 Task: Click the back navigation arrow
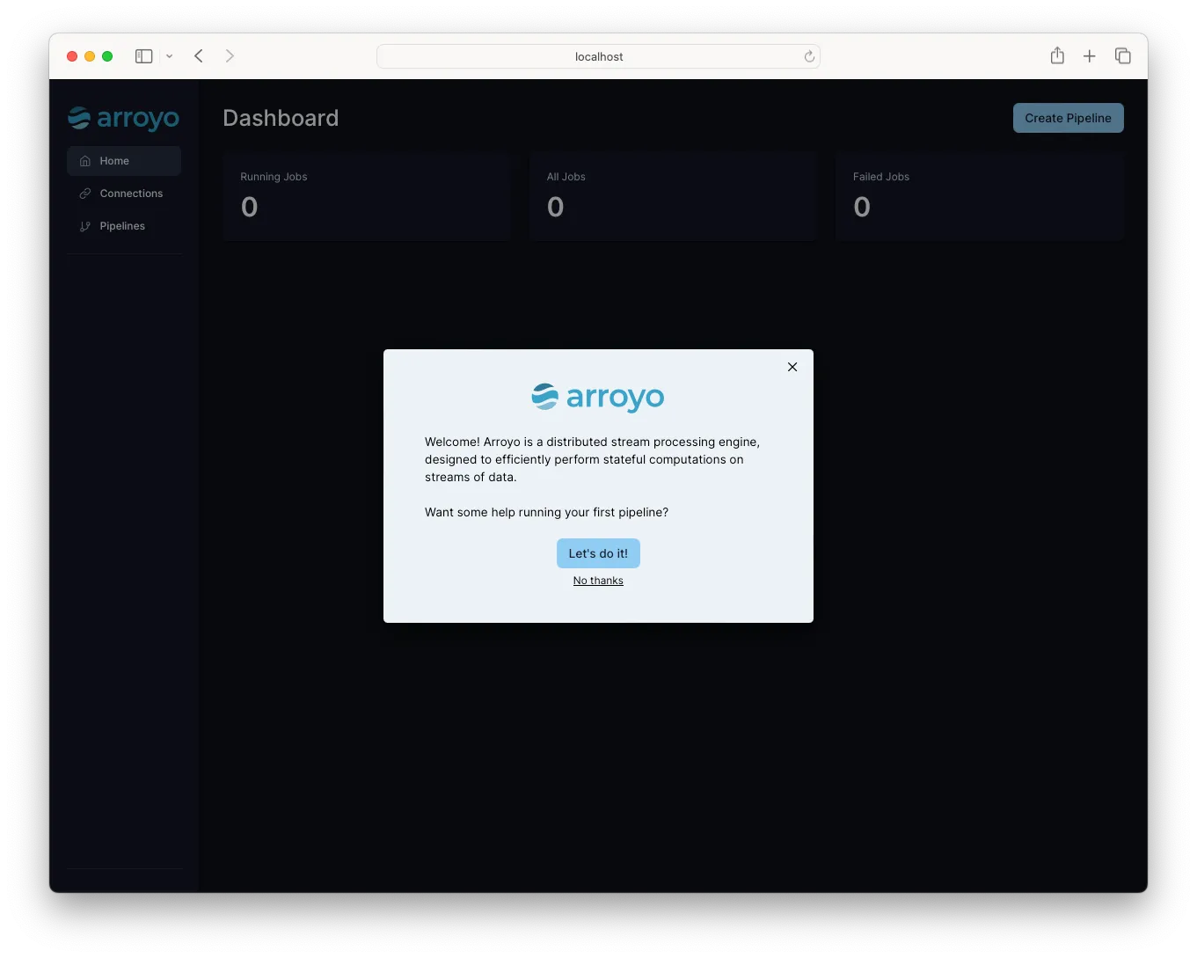[198, 55]
